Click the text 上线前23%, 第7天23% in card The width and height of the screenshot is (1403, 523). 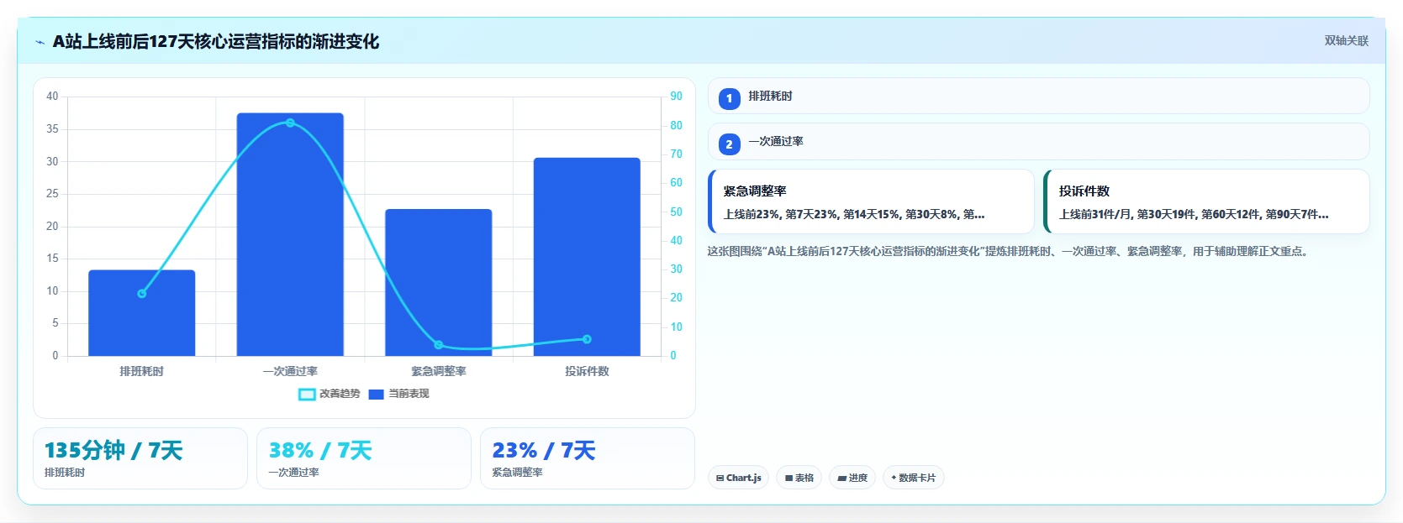(x=781, y=214)
